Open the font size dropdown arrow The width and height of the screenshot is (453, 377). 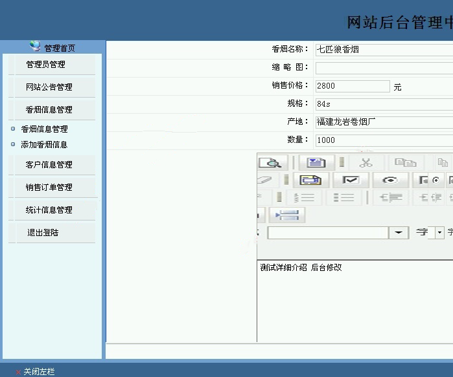[x=439, y=232]
